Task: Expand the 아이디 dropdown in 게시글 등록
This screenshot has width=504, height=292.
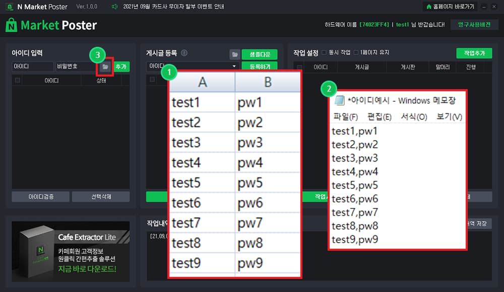Action: tap(234, 66)
